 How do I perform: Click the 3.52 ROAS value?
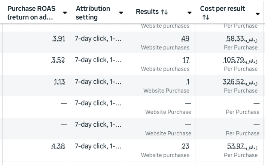coord(58,60)
